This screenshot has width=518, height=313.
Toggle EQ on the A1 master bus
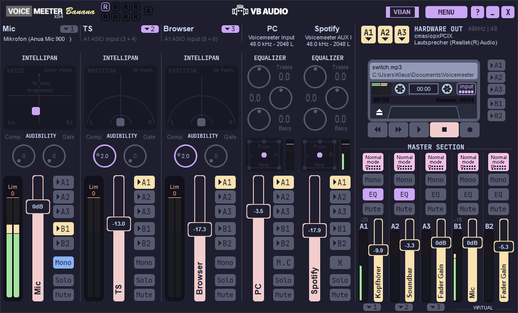pos(373,194)
